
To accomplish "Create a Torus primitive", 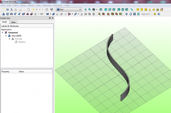I will [x=154, y=9].
